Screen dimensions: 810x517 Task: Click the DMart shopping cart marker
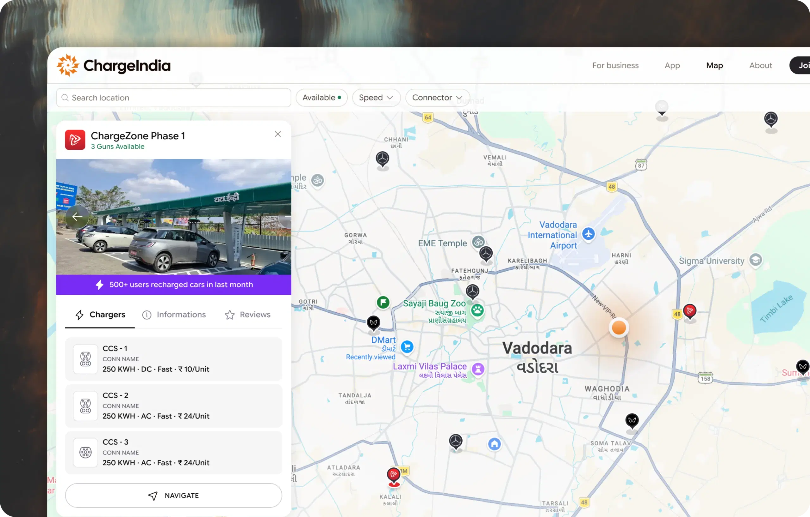[x=407, y=347]
